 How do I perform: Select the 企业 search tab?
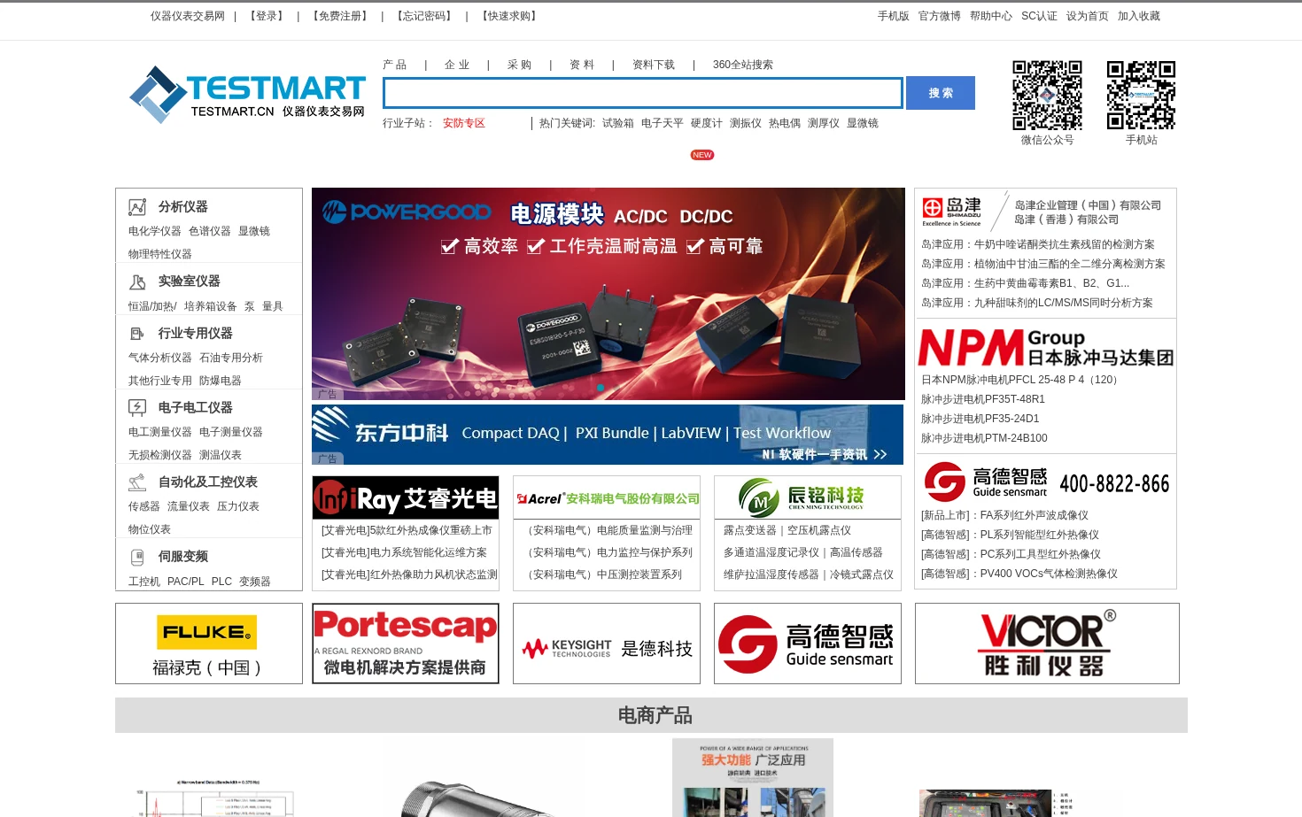point(457,65)
